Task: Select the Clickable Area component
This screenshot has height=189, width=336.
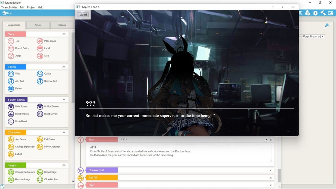Action: [48, 179]
